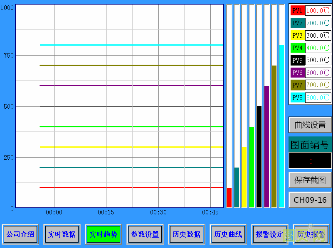This screenshot has height=248, width=333.
Task: Switch to 实时数据 screen
Action: 62,234
